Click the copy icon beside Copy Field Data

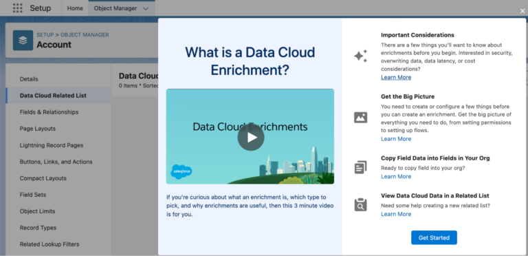(x=361, y=167)
